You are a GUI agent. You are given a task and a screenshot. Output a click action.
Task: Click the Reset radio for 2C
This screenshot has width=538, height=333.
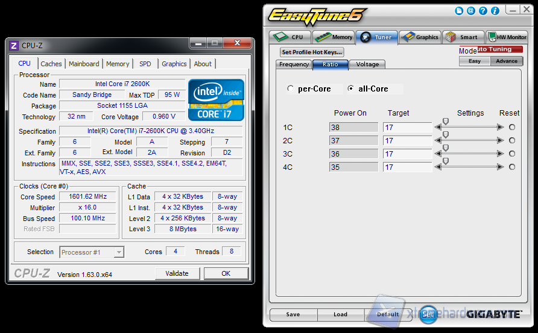tap(512, 140)
